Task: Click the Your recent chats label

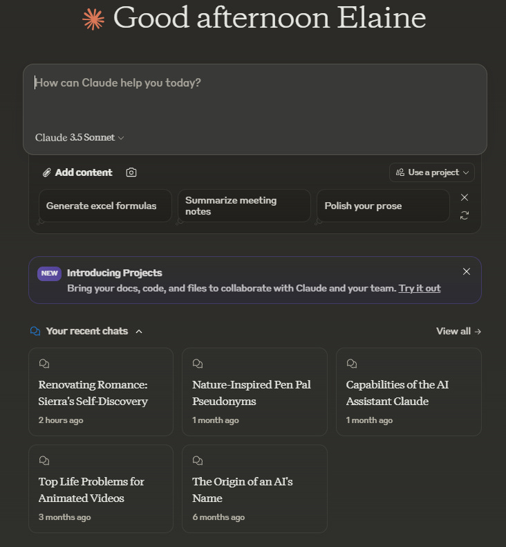Action: point(87,331)
